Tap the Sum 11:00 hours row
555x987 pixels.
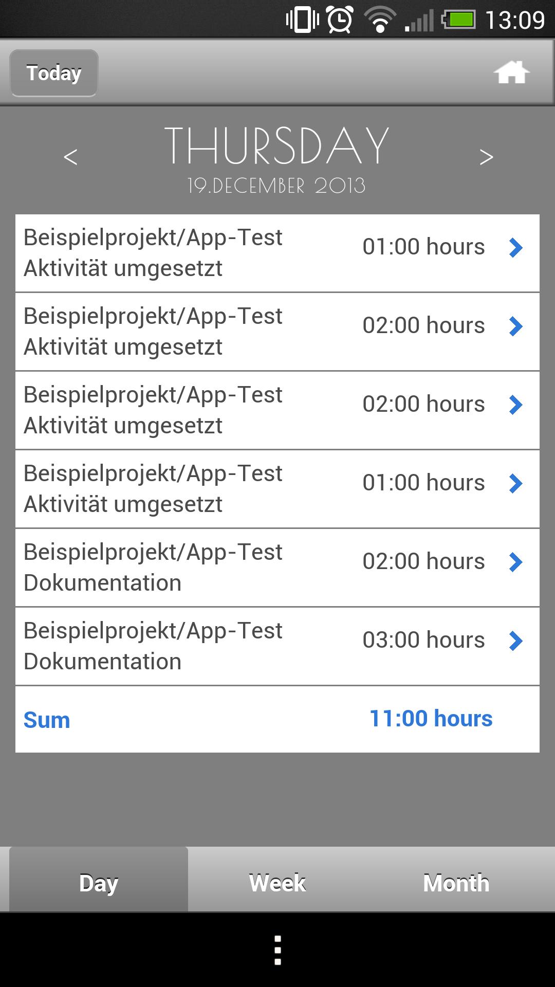277,719
